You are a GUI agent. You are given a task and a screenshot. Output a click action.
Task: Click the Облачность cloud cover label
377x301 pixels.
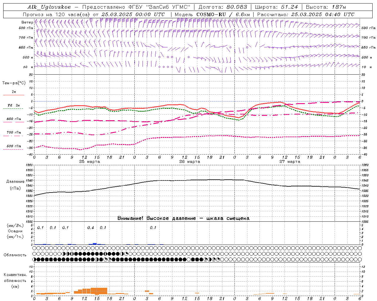(15, 255)
